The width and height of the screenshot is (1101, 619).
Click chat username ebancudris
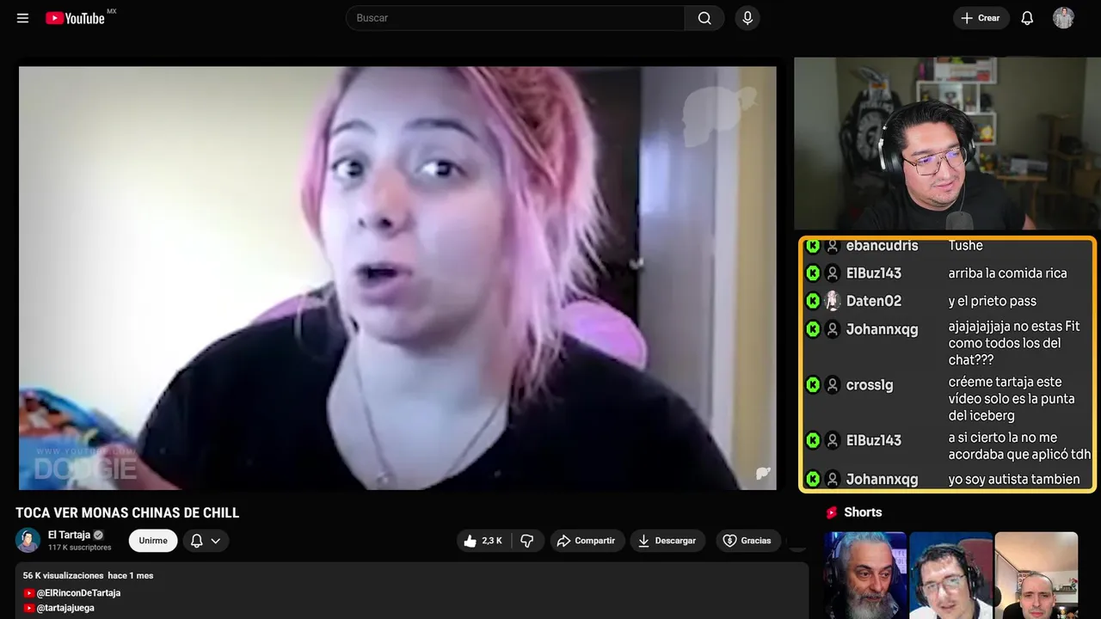coord(882,246)
